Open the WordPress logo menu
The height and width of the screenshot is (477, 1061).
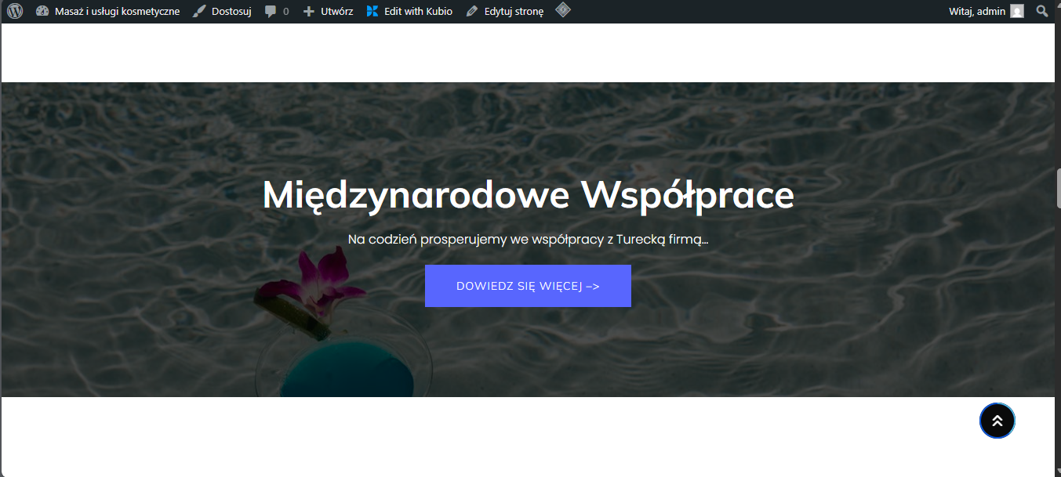(x=15, y=11)
